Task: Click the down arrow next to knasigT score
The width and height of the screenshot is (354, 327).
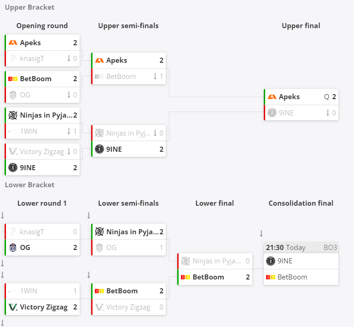Action: coord(69,59)
